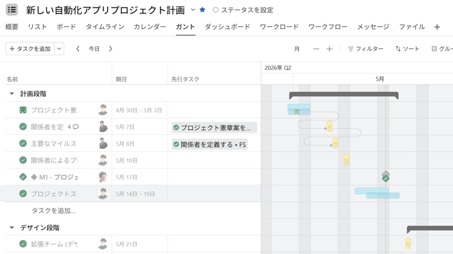The height and width of the screenshot is (254, 453).
Task: Go to the カレンダー tab
Action: pos(150,27)
